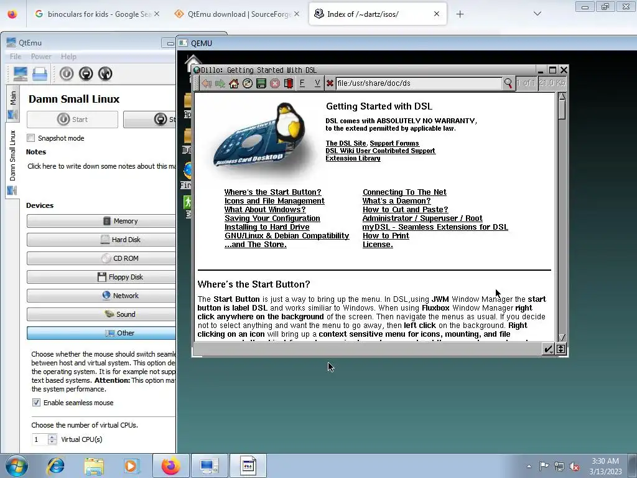Screen dimensions: 637x478
Task: Switch to the Main vertical tab
Action: click(12, 104)
